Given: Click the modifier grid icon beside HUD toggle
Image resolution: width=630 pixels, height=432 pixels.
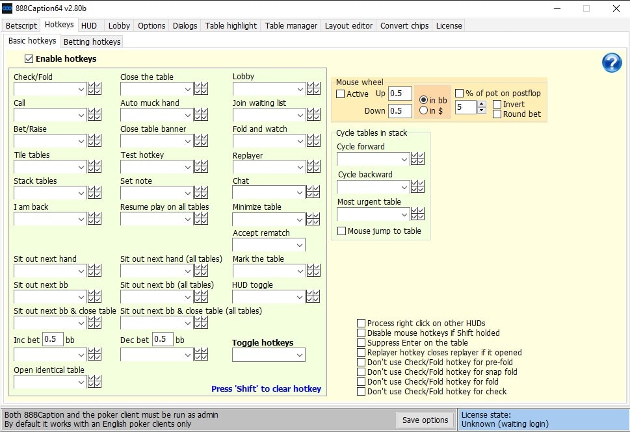Looking at the screenshot, I should [x=313, y=297].
